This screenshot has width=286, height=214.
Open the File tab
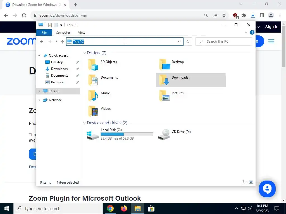coord(44,33)
